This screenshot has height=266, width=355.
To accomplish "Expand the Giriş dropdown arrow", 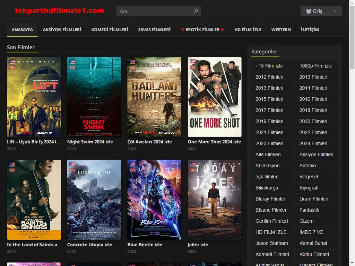I will click(336, 11).
